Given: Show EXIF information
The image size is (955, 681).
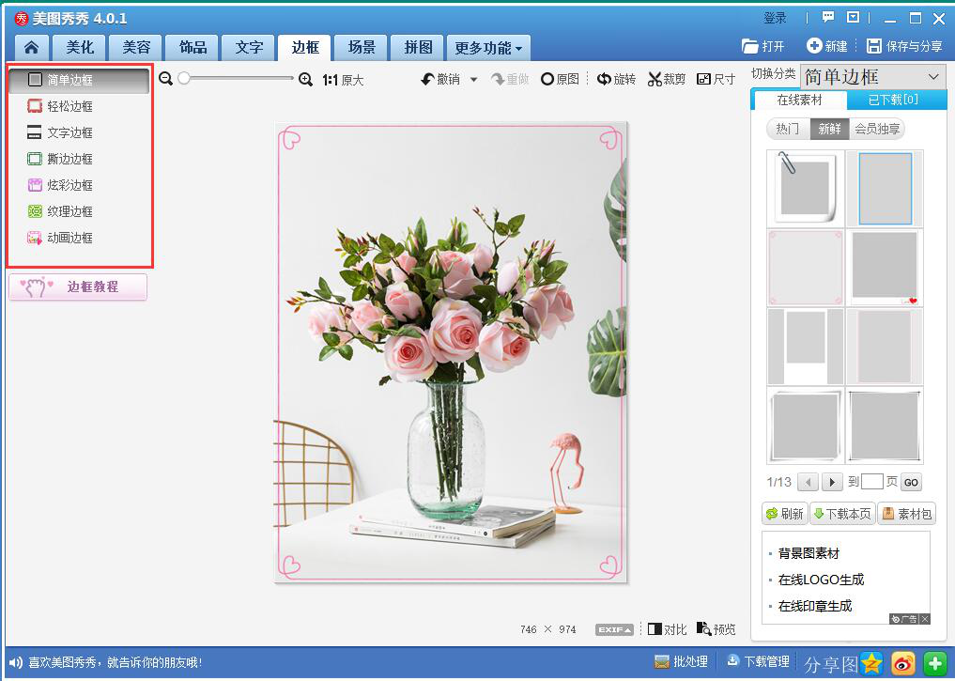Looking at the screenshot, I should 614,630.
